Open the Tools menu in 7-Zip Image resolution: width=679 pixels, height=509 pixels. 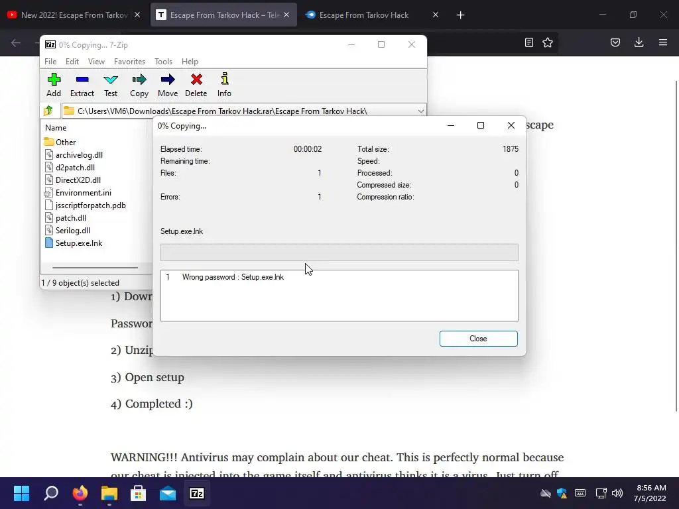tap(163, 62)
